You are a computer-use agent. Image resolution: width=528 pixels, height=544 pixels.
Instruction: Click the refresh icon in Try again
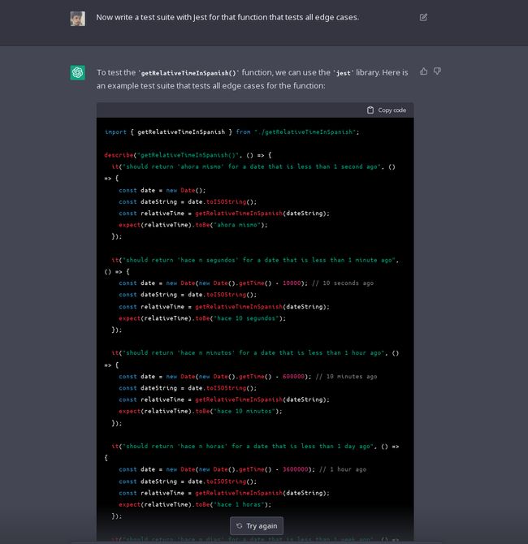(x=240, y=526)
